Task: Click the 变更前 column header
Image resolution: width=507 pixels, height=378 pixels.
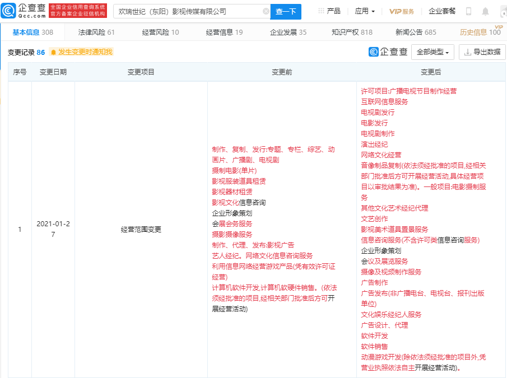Action: tap(282, 72)
